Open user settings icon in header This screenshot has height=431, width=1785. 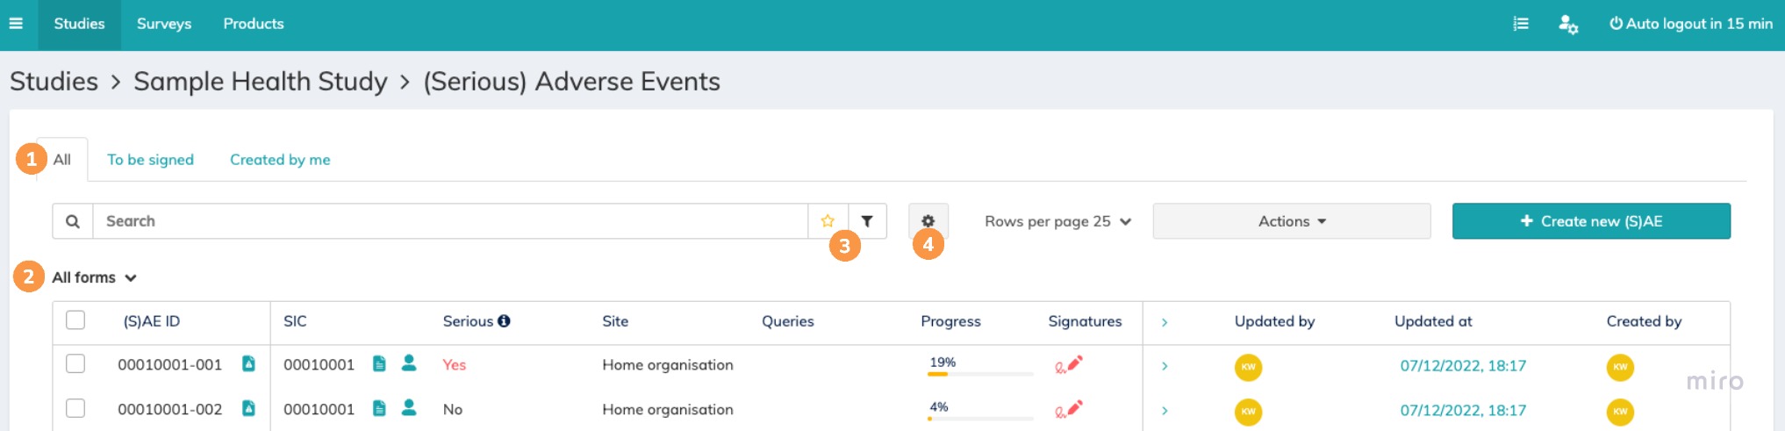[x=1567, y=25]
